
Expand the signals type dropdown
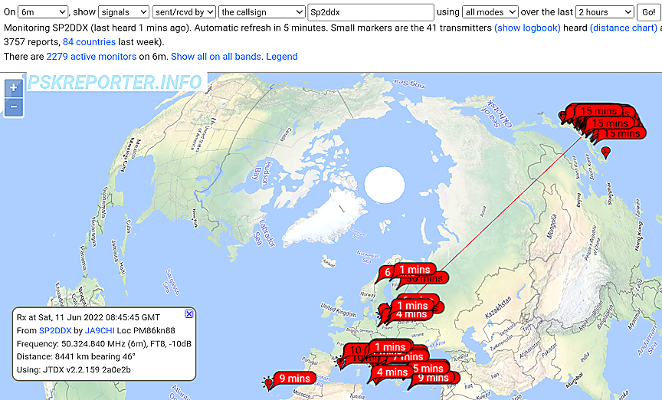point(124,12)
